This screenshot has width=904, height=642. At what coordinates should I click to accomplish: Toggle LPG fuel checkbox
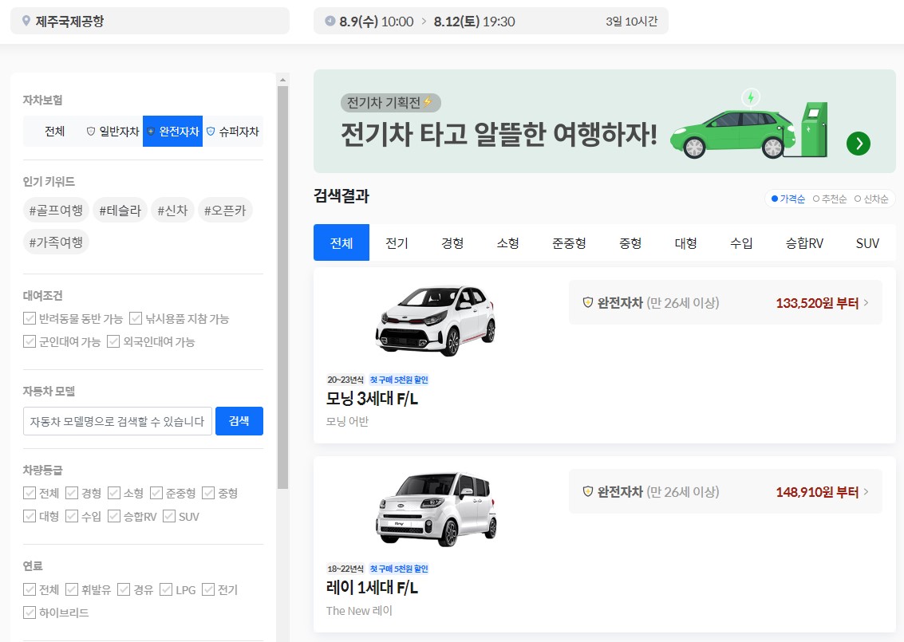click(166, 589)
